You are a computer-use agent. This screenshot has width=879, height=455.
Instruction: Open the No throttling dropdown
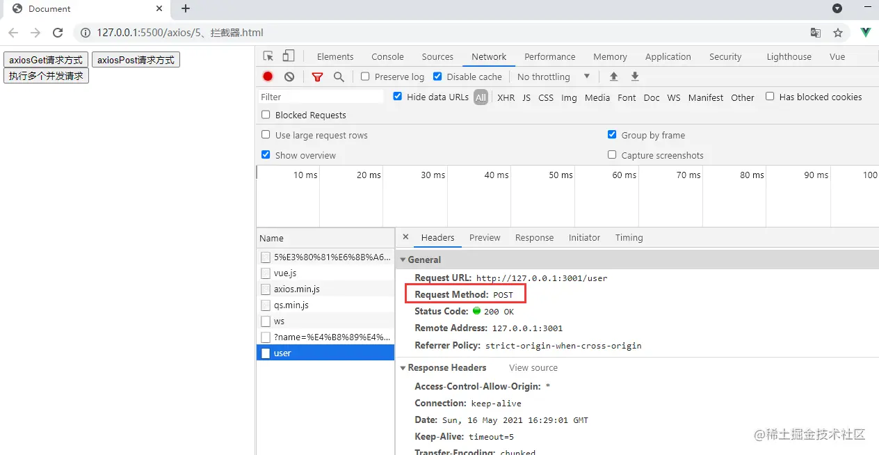[x=554, y=77]
